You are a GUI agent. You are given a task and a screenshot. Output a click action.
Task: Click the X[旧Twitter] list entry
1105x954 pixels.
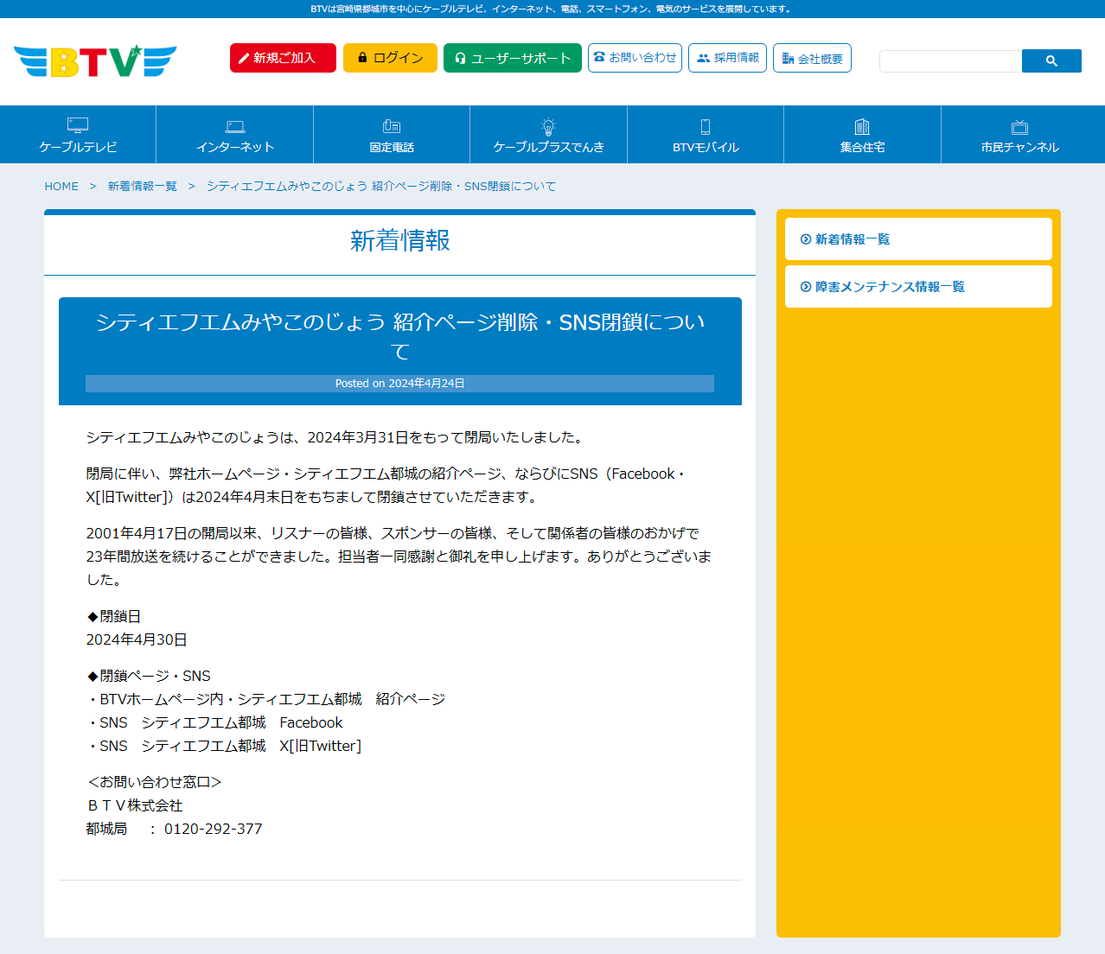coord(224,746)
